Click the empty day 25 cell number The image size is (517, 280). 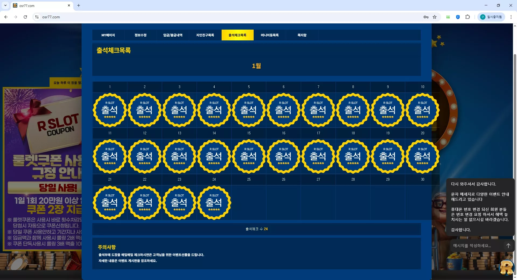(x=249, y=179)
